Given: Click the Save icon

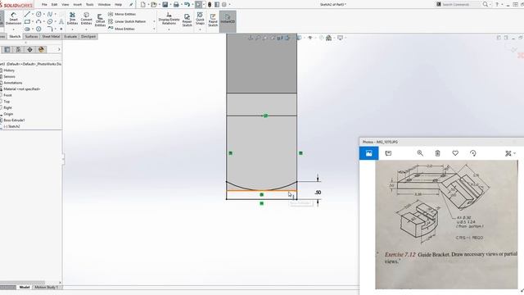Looking at the screenshot, I should (x=165, y=5).
